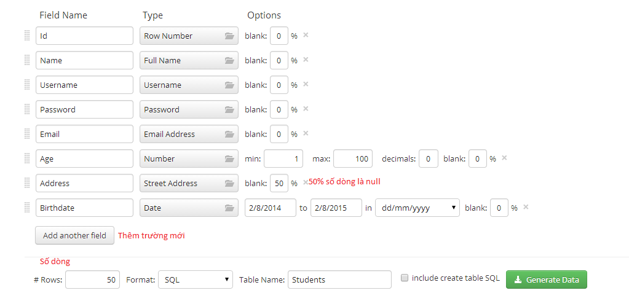This screenshot has height=301, width=629.
Task: Click Add another field button
Action: click(74, 235)
